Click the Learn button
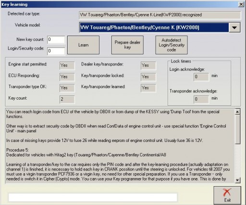This screenshot has height=205, width=246. pos(83,45)
